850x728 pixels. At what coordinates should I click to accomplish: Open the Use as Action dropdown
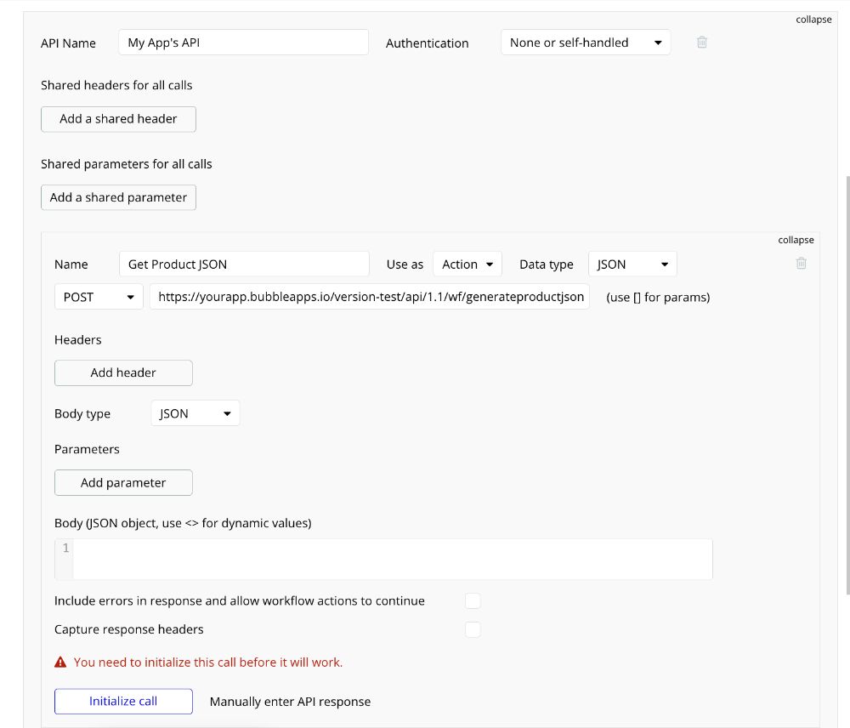click(467, 264)
